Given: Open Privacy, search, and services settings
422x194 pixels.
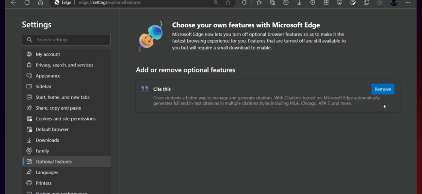Looking at the screenshot, I should click(65, 65).
